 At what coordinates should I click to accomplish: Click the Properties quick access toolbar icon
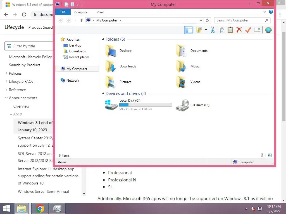pos(66,4)
